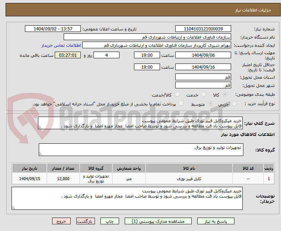Screen dimensions: 281x231
Task: Click the کابل فیبر نوری cell
Action: [x=189, y=179]
